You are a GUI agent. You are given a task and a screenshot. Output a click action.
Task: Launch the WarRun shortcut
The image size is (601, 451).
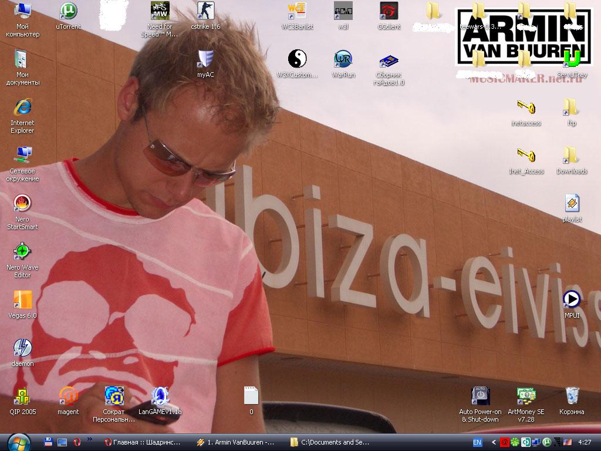coord(343,65)
